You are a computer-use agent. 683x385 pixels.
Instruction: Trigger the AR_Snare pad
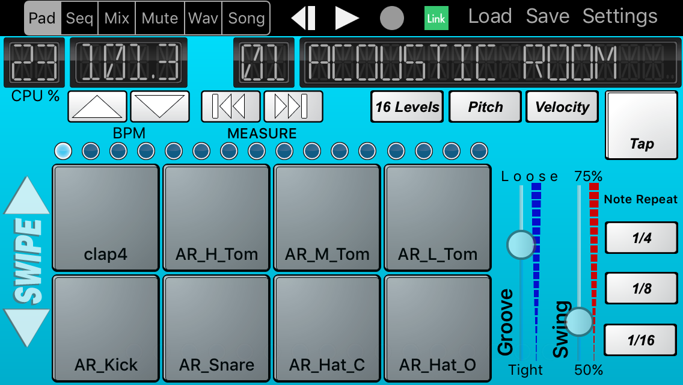pos(216,328)
